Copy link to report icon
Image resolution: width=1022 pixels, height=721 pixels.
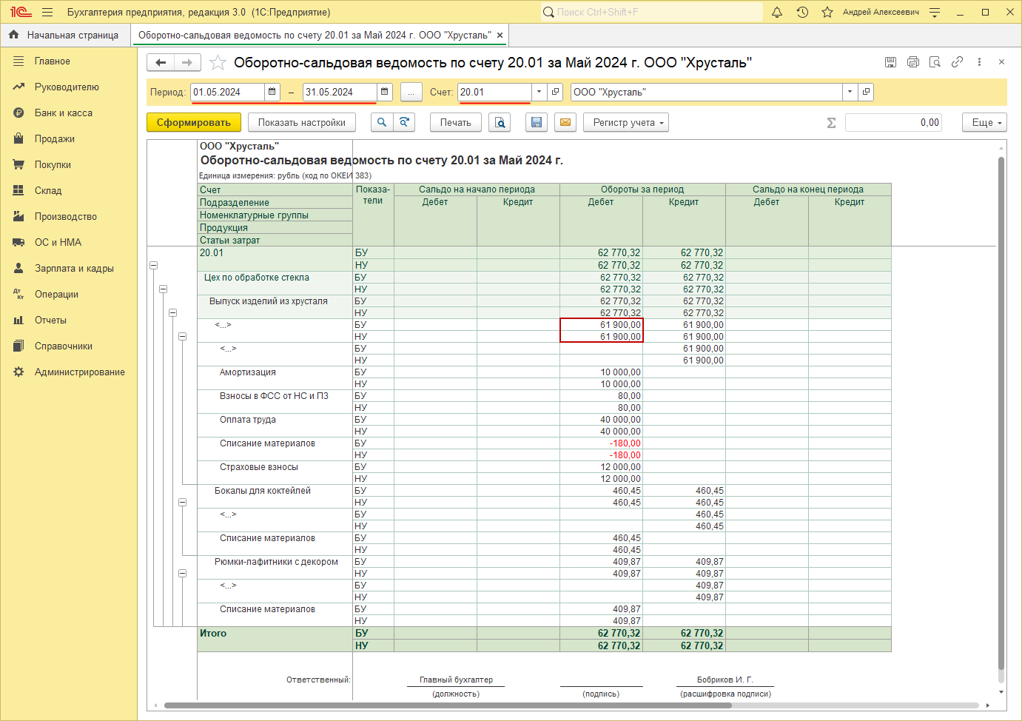click(957, 62)
